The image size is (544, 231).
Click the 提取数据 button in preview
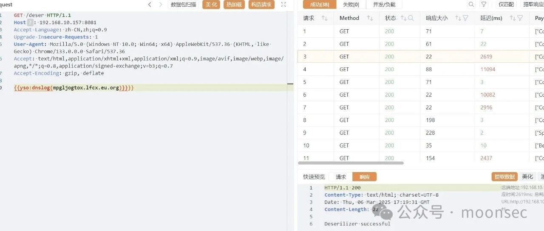pos(504,177)
